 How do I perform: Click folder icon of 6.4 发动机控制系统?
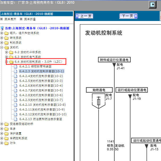11,62
